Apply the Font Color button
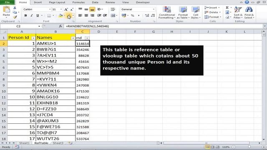 point(69,16)
